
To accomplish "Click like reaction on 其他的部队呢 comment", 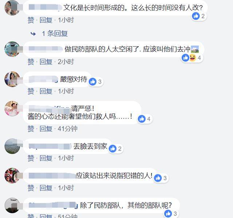I will (x=168, y=214).
